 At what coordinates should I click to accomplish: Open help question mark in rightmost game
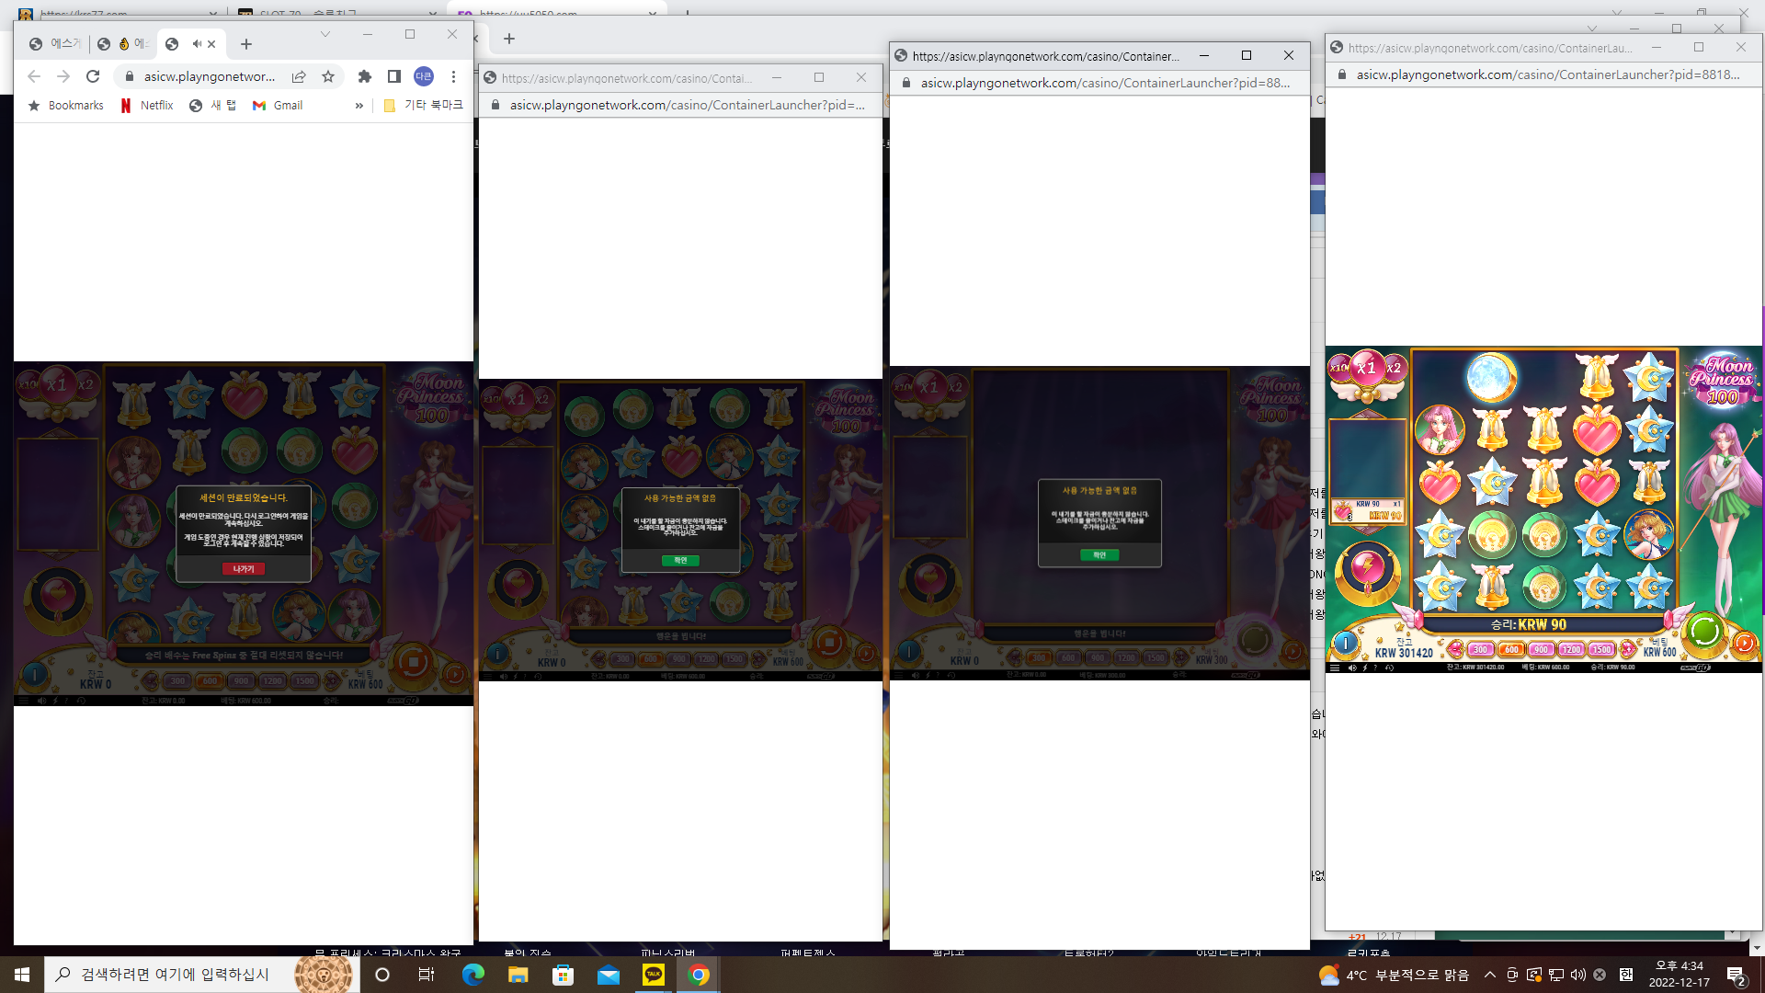click(1375, 668)
